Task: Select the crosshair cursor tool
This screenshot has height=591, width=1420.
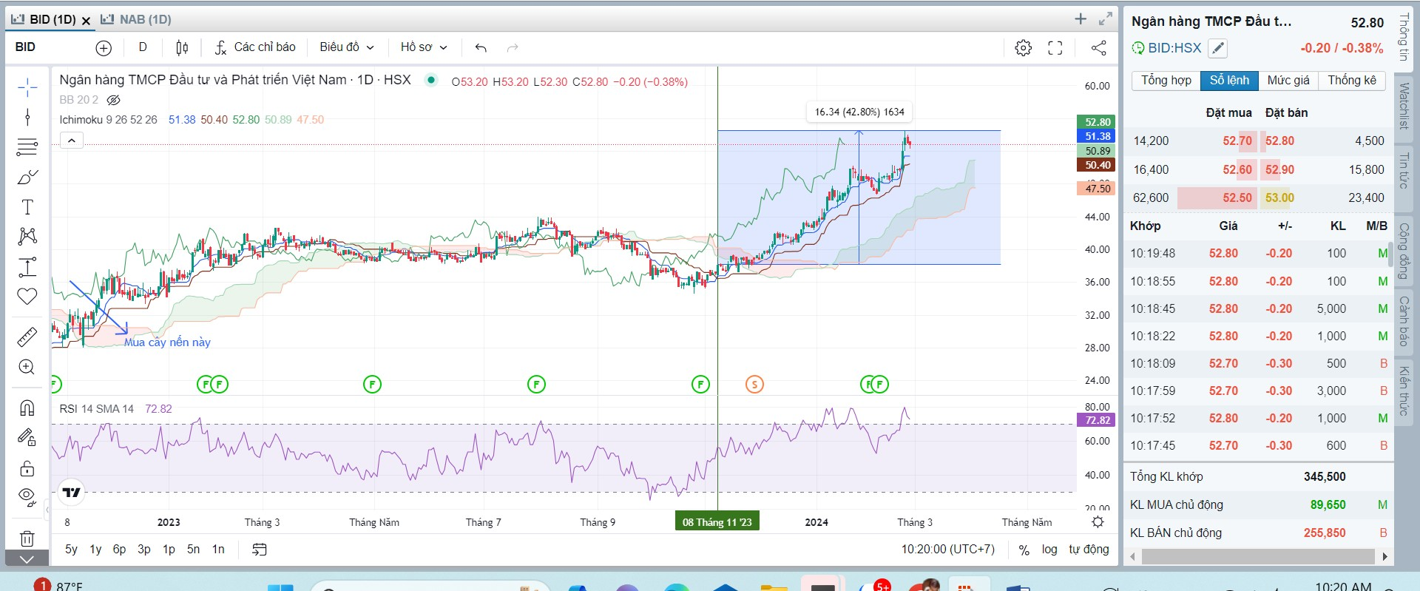Action: 27,87
